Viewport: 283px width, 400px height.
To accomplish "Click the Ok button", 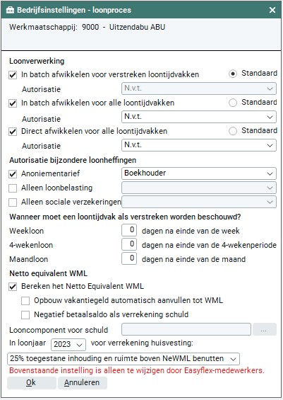I will pyautogui.click(x=32, y=382).
